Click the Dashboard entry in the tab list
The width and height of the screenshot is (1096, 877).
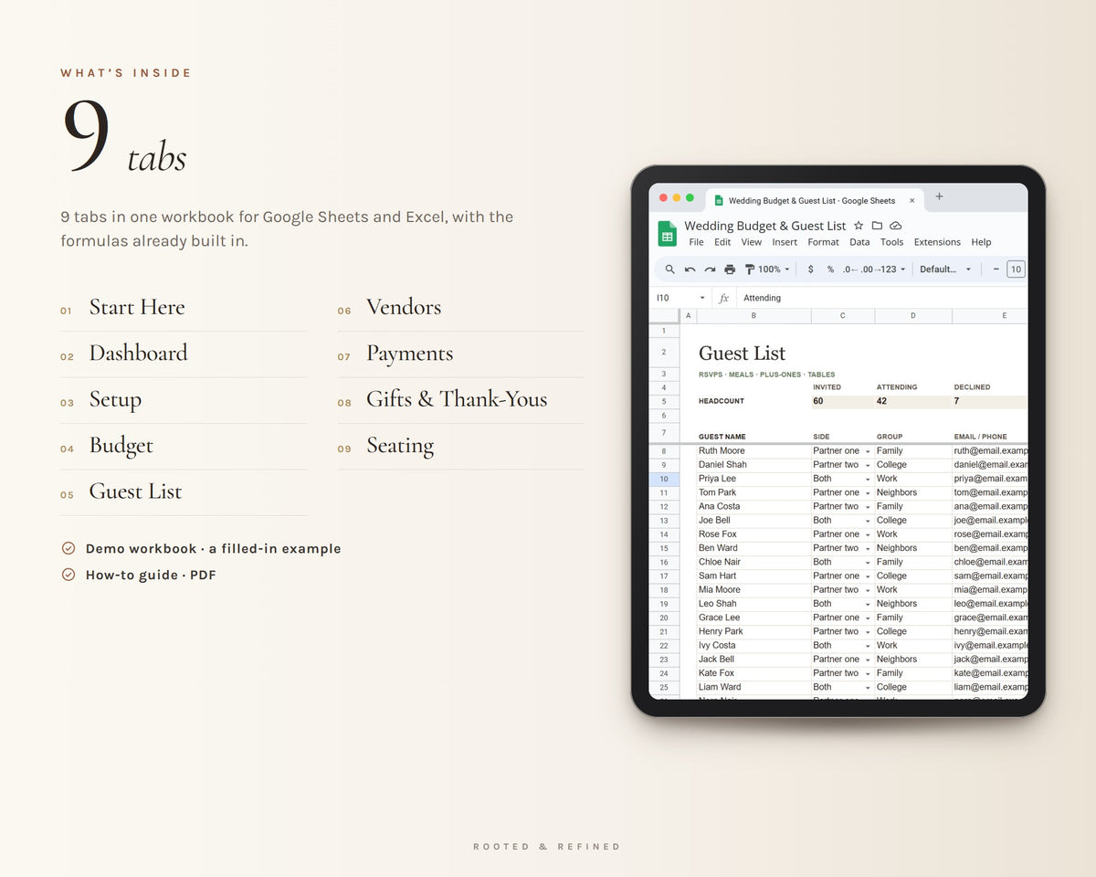(138, 353)
